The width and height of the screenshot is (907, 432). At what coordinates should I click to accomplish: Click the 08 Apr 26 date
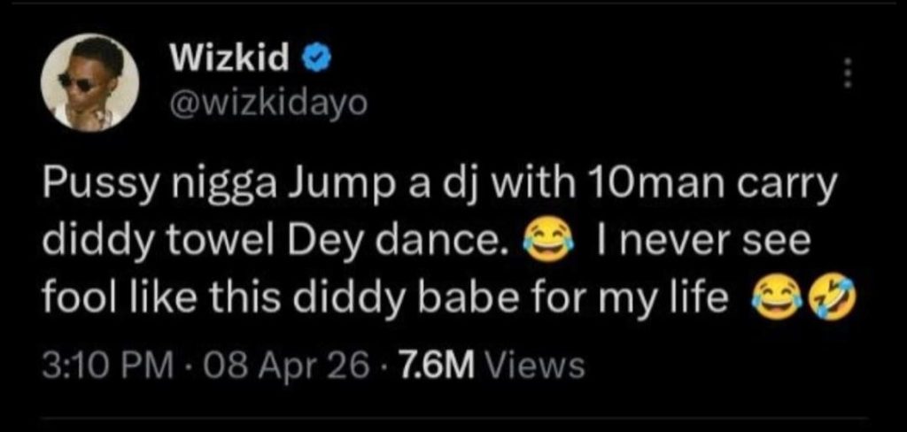[289, 365]
